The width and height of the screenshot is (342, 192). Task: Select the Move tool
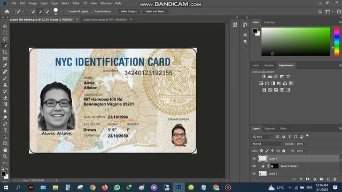(5, 26)
